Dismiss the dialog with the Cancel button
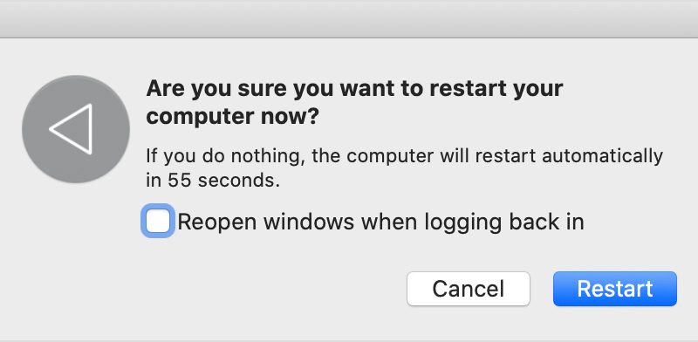 [469, 289]
